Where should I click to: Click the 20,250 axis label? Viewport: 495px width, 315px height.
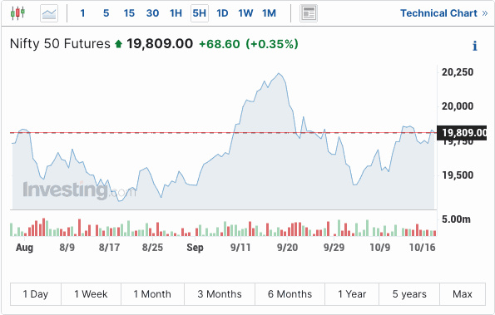458,72
